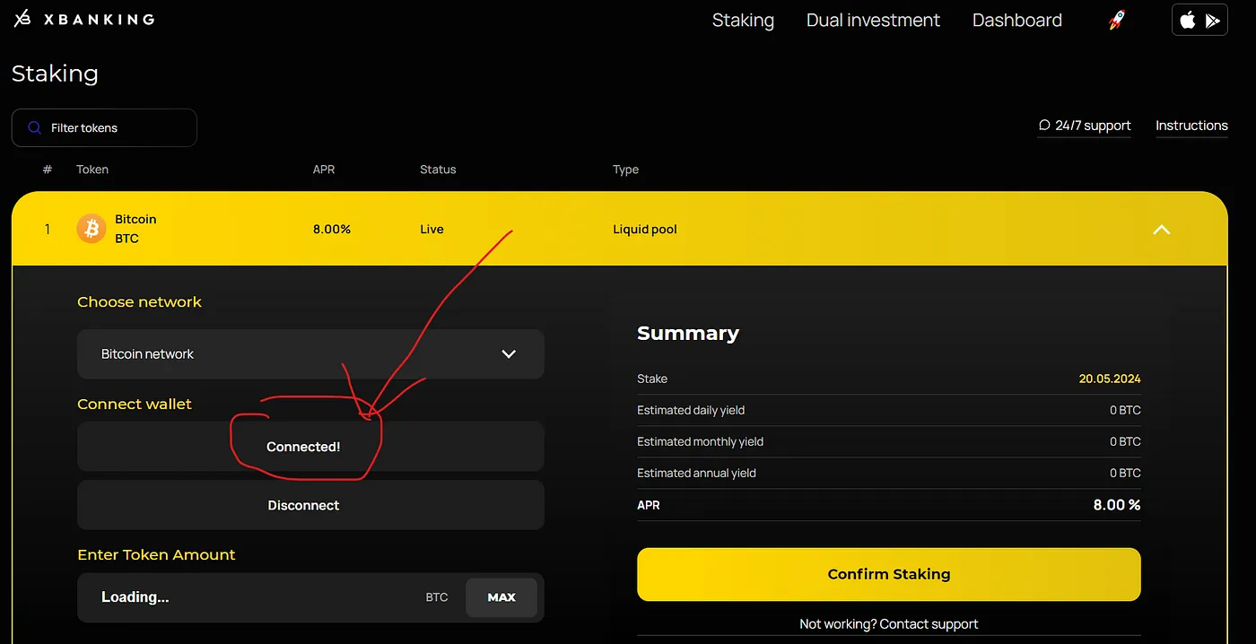The width and height of the screenshot is (1256, 644).
Task: Open the Bitcoin network dropdown
Action: point(310,353)
